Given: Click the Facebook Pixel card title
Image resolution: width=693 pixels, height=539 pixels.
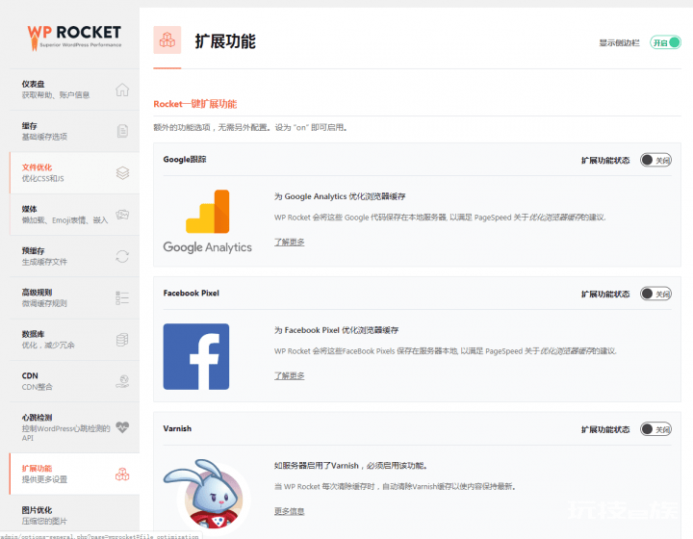Looking at the screenshot, I should (x=191, y=293).
